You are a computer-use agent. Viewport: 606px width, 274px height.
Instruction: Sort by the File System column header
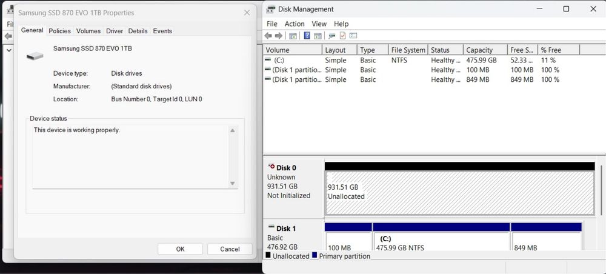[408, 50]
